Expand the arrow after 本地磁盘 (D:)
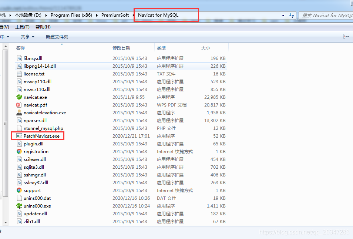Image resolution: width=353 pixels, height=239 pixels. tap(46, 15)
